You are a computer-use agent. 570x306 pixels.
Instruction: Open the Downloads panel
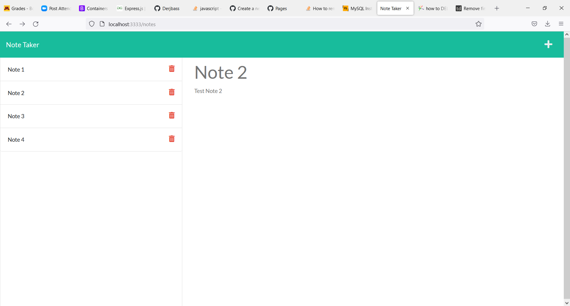[x=547, y=24]
